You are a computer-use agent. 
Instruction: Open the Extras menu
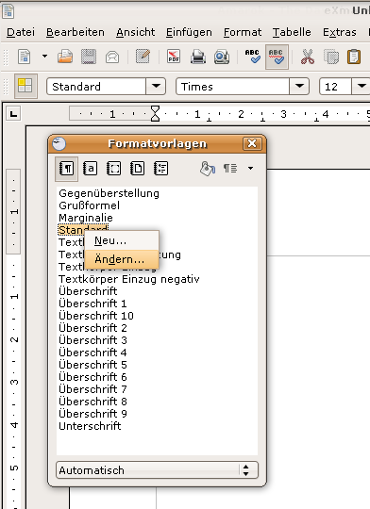(x=340, y=32)
